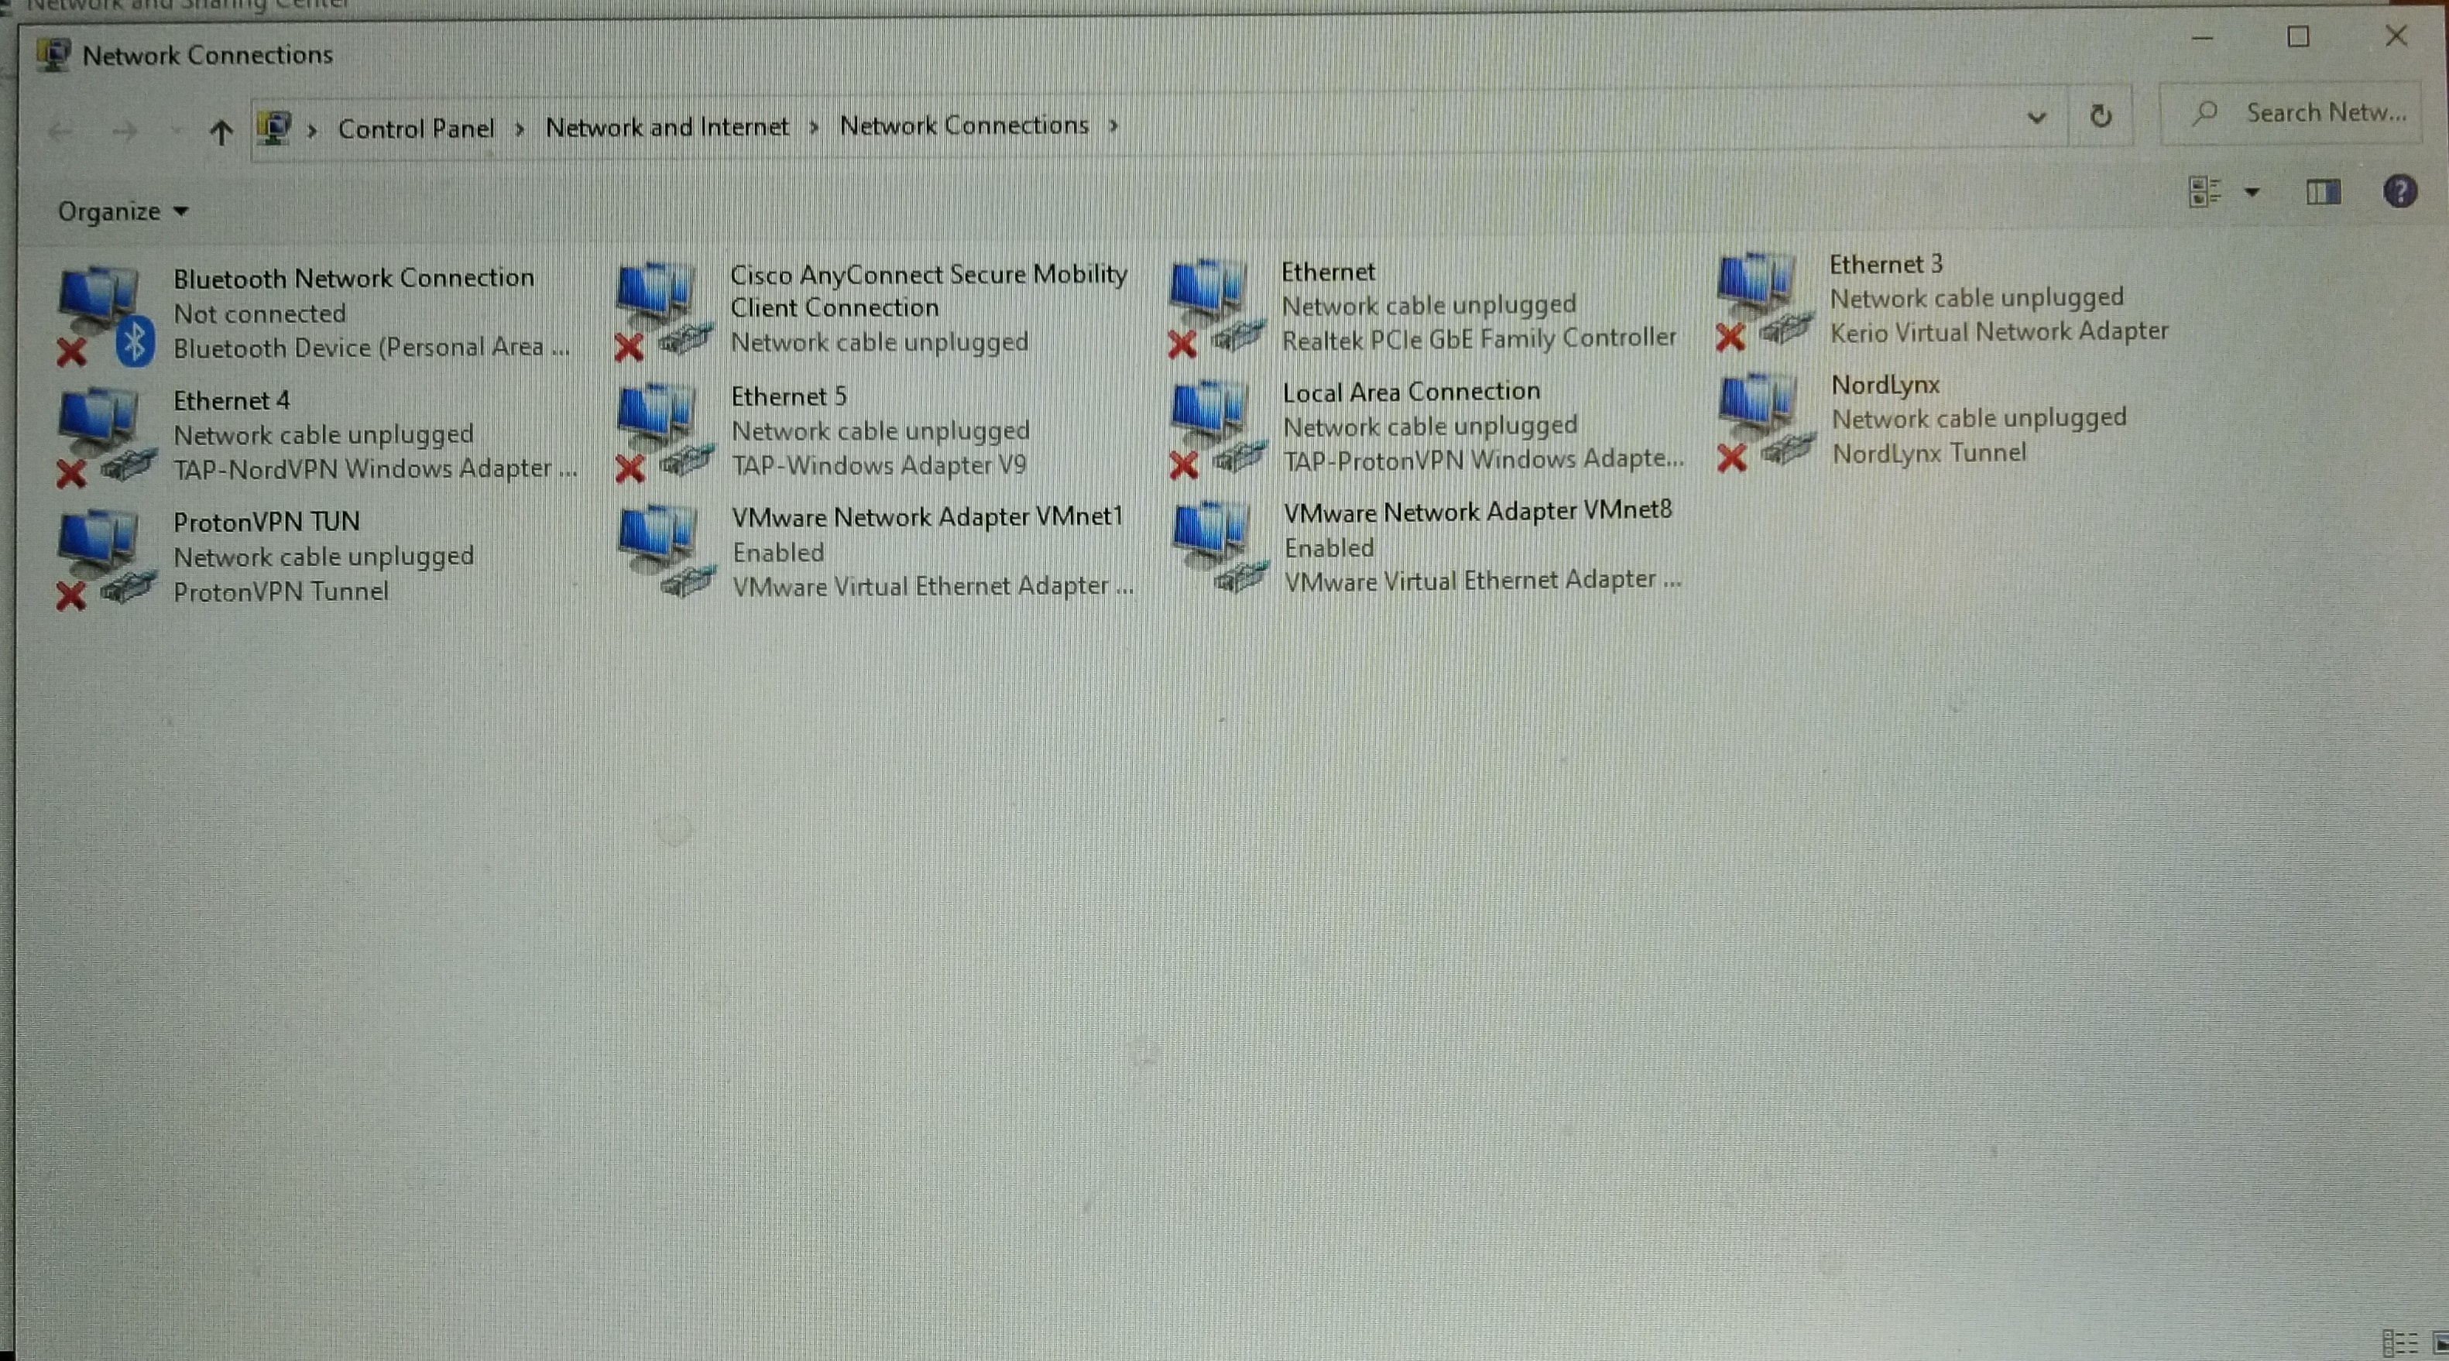The height and width of the screenshot is (1361, 2449).
Task: Refresh the Network Connections list
Action: tap(2101, 117)
